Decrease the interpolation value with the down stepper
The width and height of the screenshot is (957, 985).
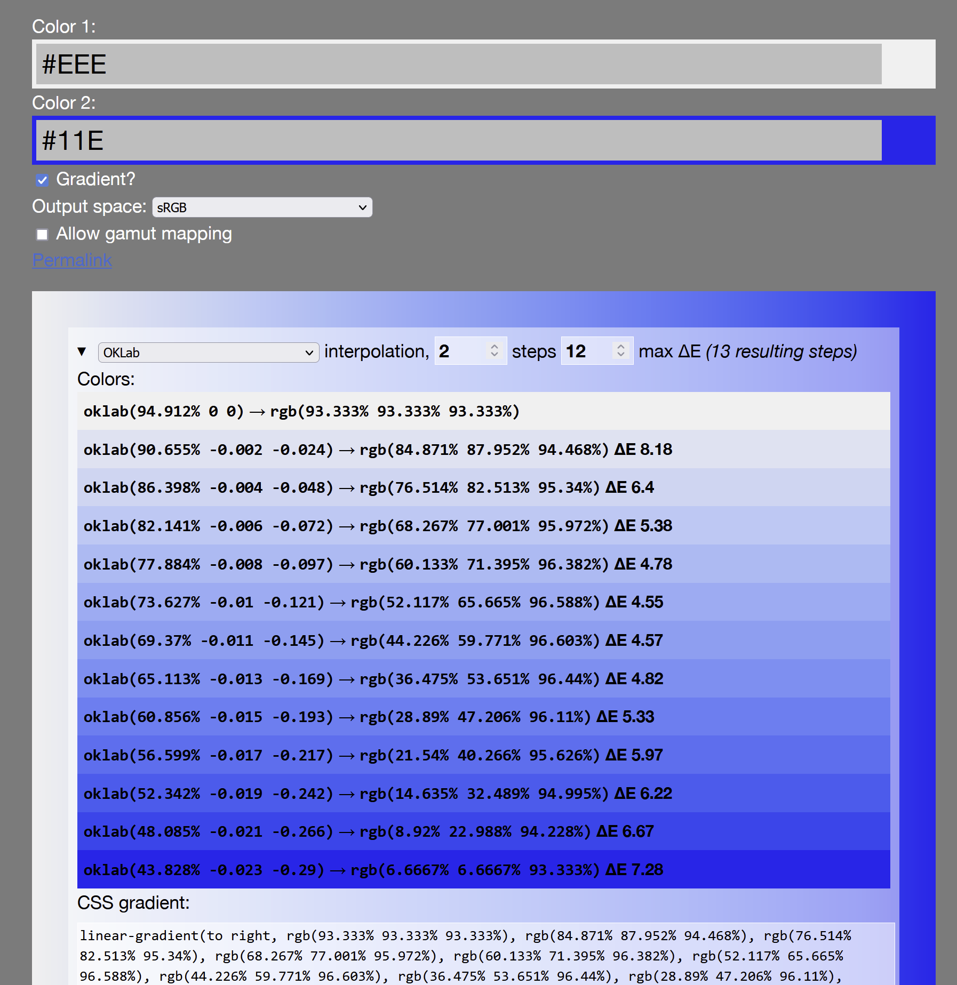(493, 355)
